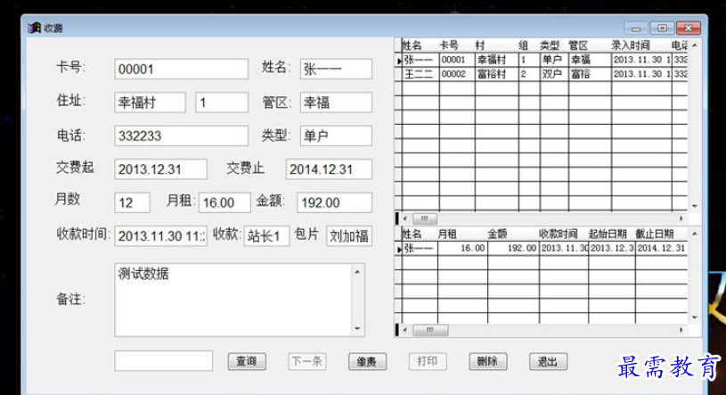The height and width of the screenshot is (395, 726).
Task: Click the 192.00 amount cell in lower table
Action: click(x=513, y=249)
